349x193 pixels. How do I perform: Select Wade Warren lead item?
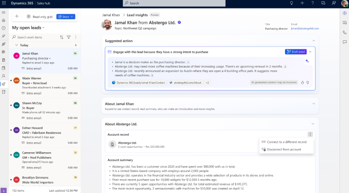click(44, 86)
